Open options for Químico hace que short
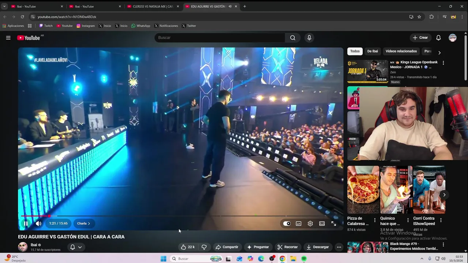468x263 pixels. 408,220
